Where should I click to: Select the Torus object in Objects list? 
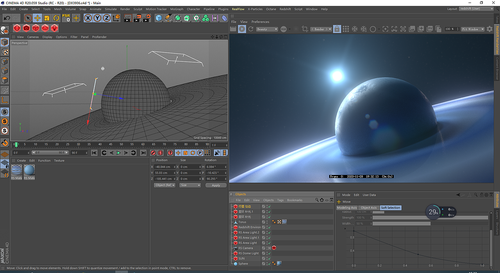point(242,222)
